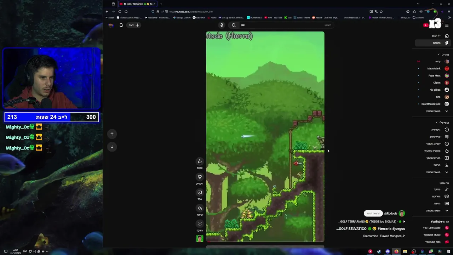453x255 pixels.
Task: Open the You section header chevron
Action: coord(437,123)
